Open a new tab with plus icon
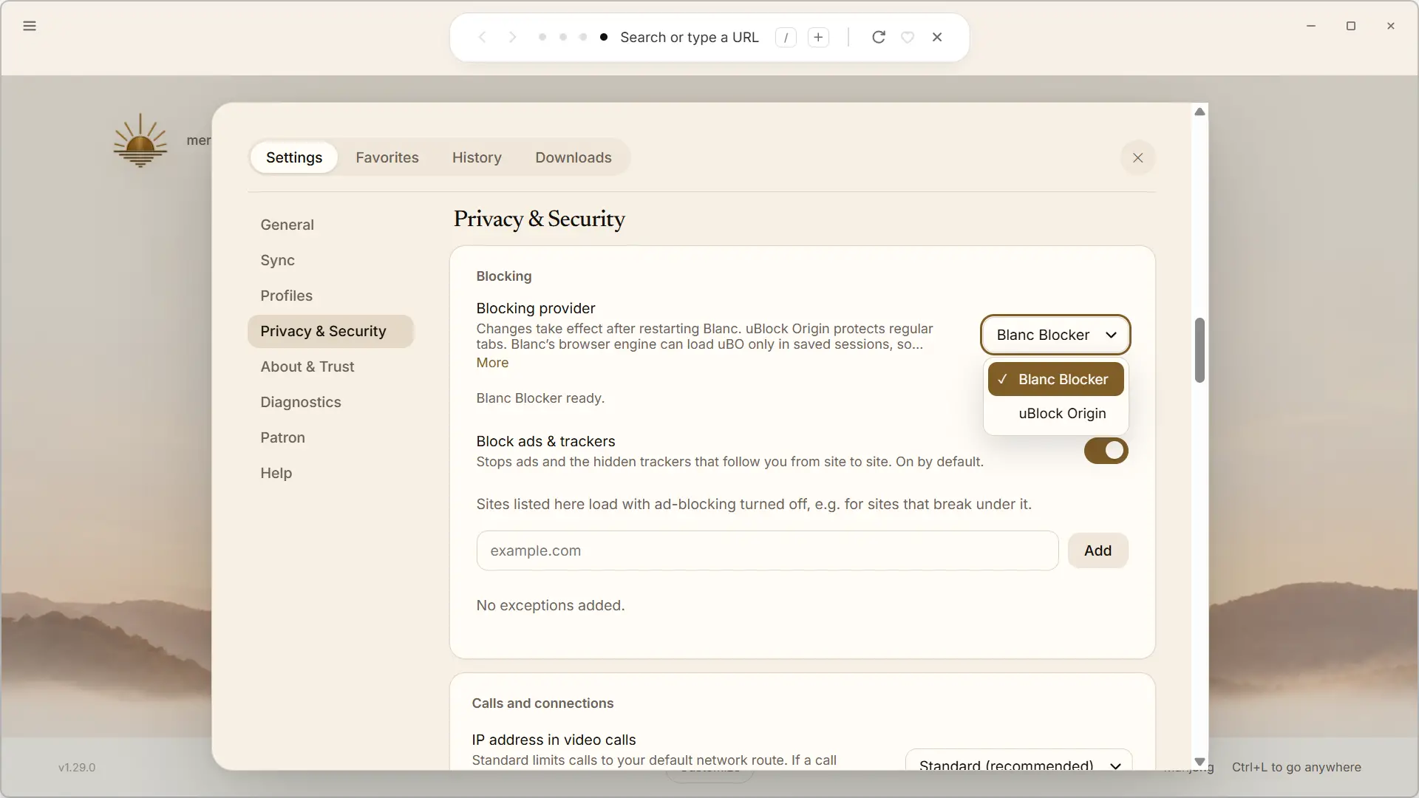The image size is (1419, 798). tap(818, 37)
